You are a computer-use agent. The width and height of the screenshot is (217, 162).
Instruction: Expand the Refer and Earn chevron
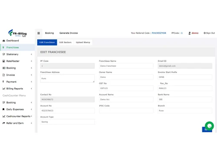click(x=31, y=123)
